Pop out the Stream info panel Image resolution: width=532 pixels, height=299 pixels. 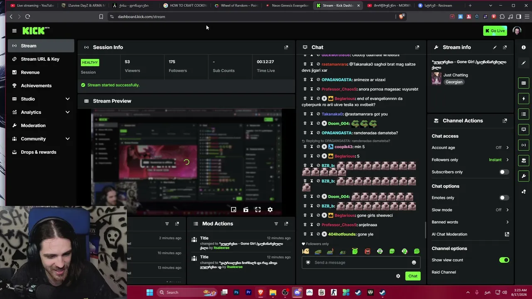tap(505, 47)
